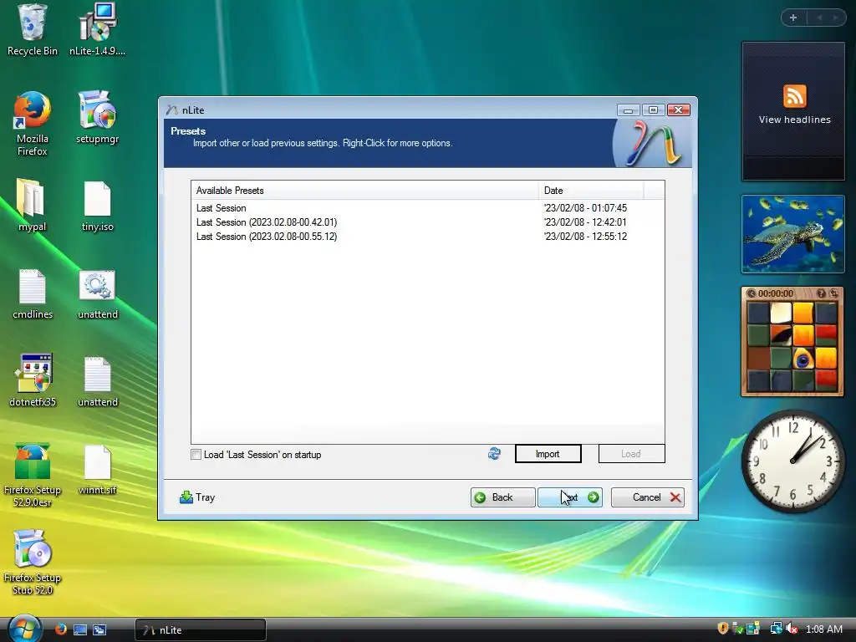Screen dimensions: 856x642
Task: Select the cmdlines text file icon
Action: 32,293
